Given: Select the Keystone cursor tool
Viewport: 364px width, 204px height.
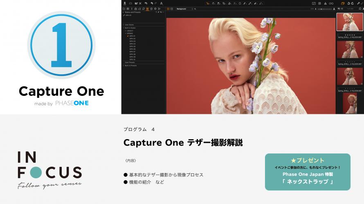Looking at the screenshot, I should tap(235, 4).
